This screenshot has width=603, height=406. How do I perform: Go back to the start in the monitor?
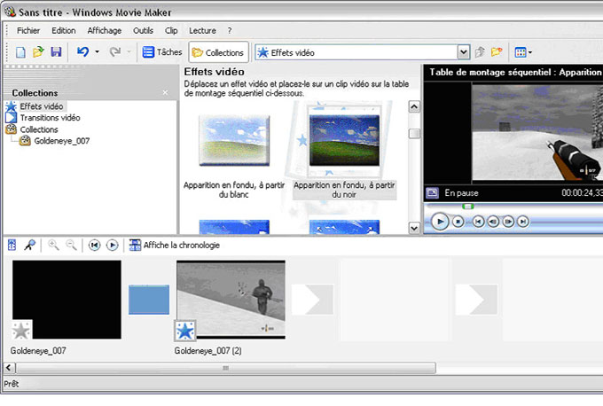point(478,222)
